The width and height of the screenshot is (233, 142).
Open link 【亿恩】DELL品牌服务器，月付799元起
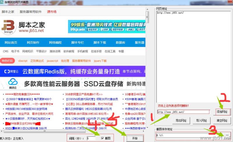pos(89,104)
